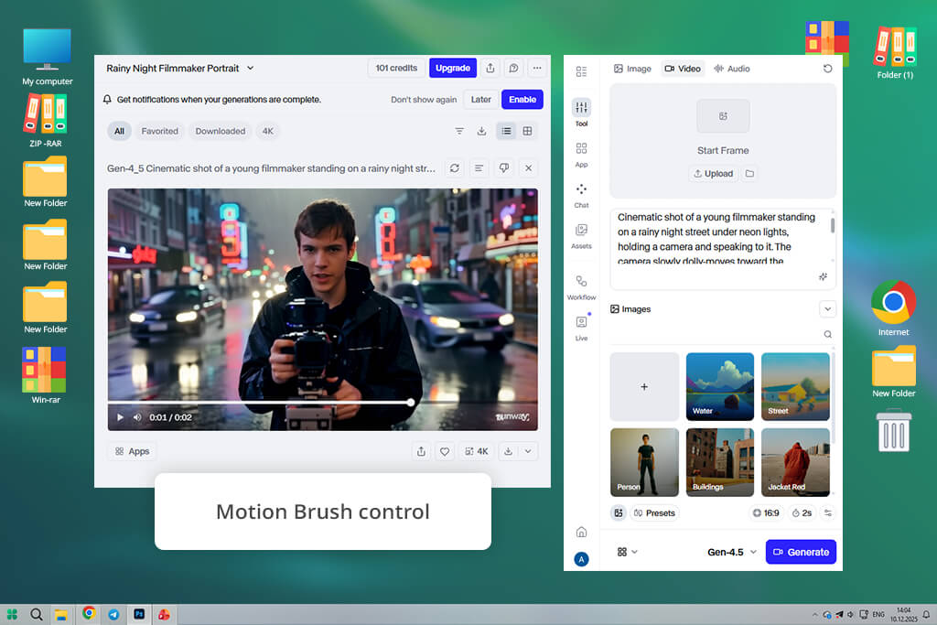This screenshot has width=937, height=625.
Task: Reset the generation panel with the undo arrow icon
Action: click(x=827, y=69)
